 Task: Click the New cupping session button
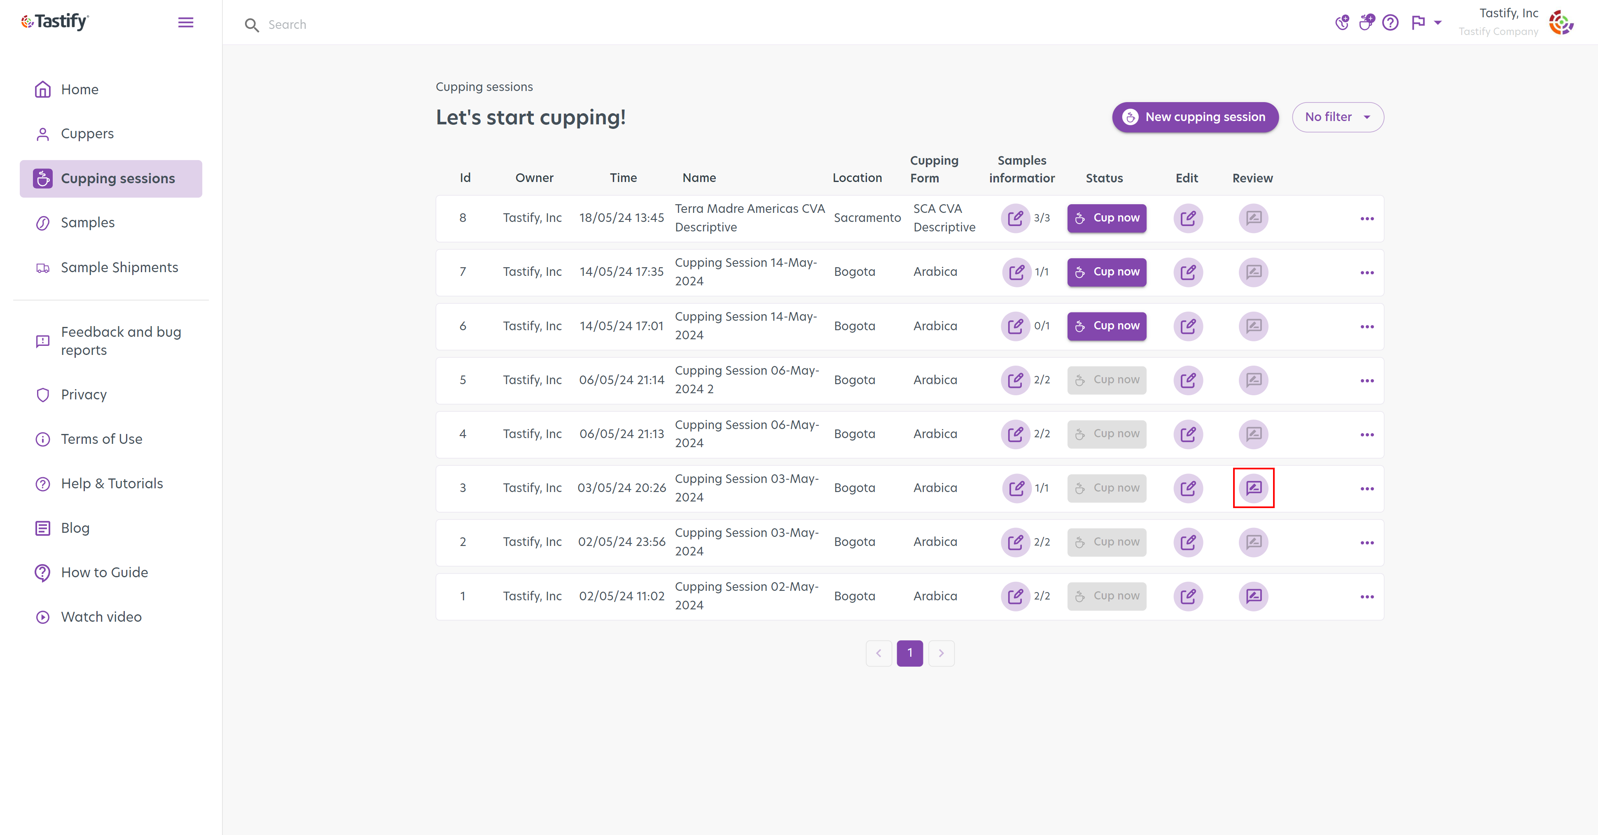pyautogui.click(x=1195, y=117)
